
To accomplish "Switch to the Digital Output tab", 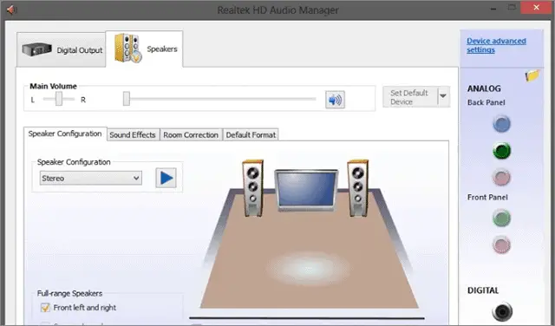I will 62,50.
